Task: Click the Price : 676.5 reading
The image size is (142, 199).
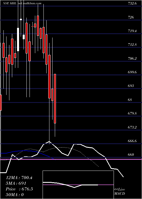Action: pos(19,189)
